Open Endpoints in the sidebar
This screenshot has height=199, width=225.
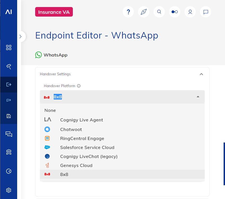[9, 84]
